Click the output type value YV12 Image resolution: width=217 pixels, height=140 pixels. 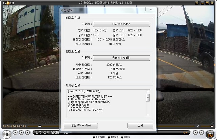[96, 35]
